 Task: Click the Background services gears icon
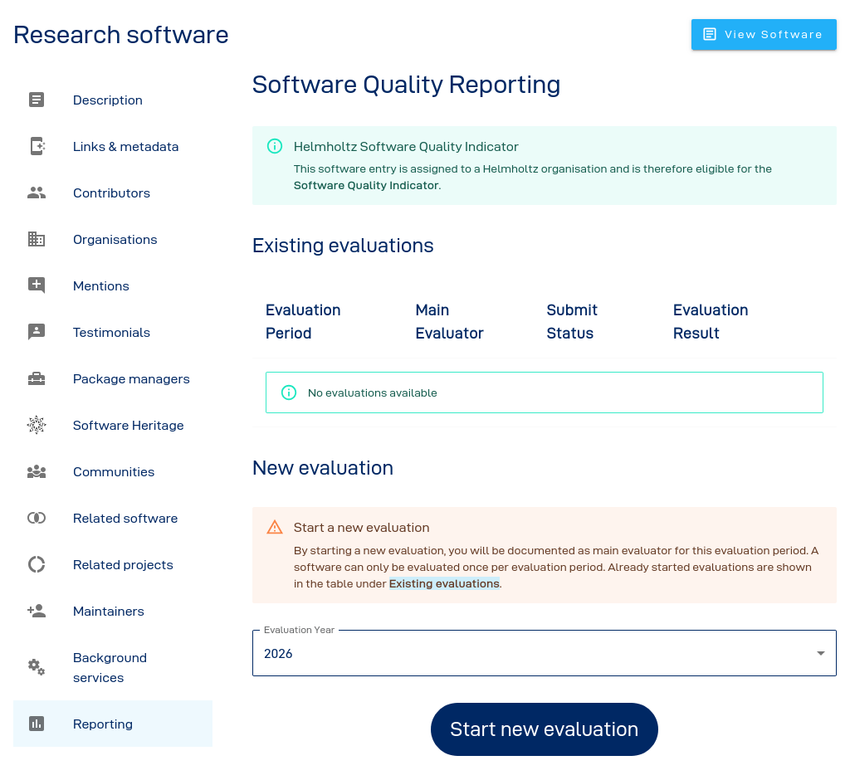click(37, 667)
